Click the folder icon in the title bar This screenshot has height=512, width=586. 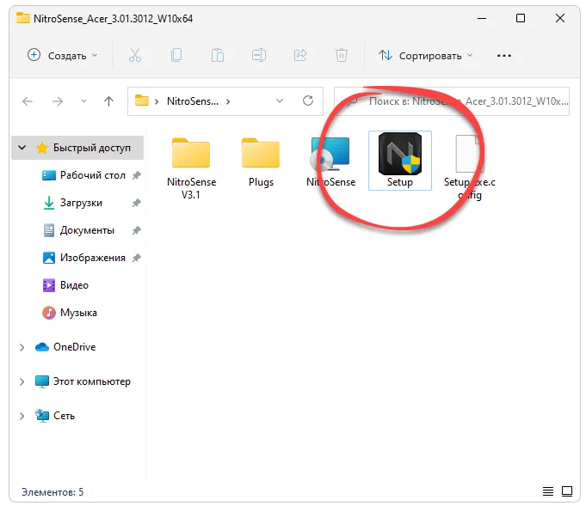[23, 18]
